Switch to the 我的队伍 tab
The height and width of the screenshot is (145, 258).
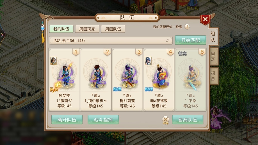(x=61, y=29)
